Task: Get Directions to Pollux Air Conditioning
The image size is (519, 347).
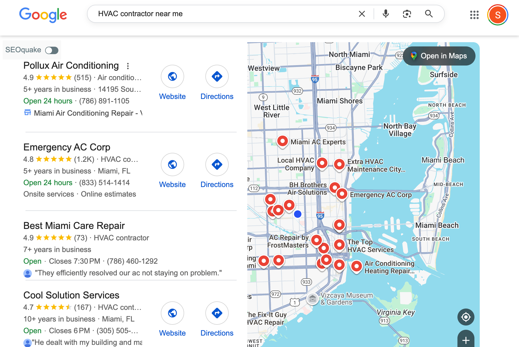Action: (217, 76)
